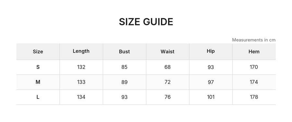Click the Size column header
Screen dimensions: 292x122
click(x=38, y=52)
